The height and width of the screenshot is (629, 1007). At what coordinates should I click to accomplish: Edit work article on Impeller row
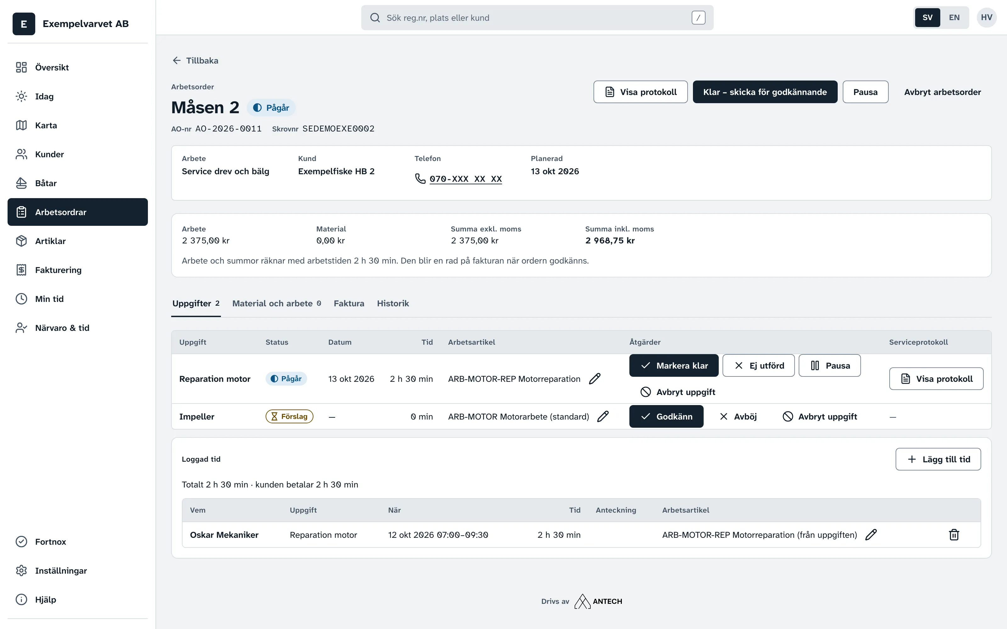[603, 416]
